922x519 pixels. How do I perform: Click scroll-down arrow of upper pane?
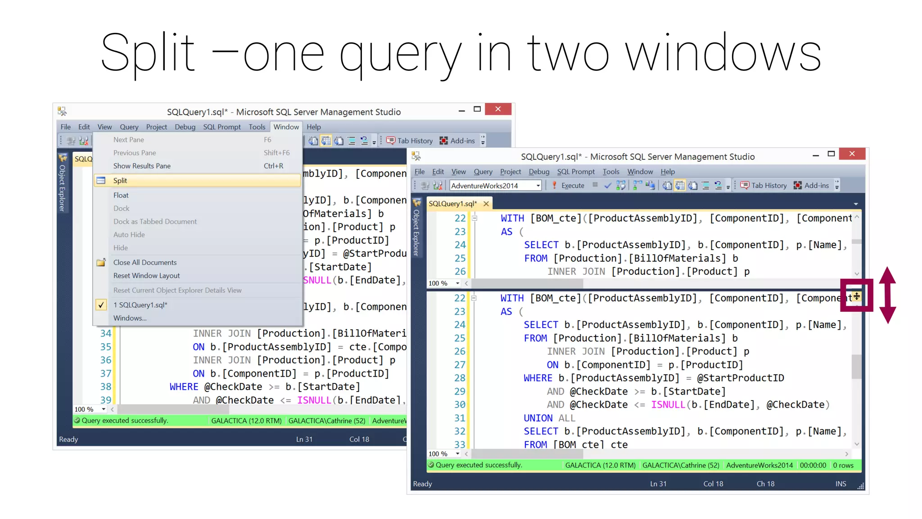pyautogui.click(x=856, y=273)
